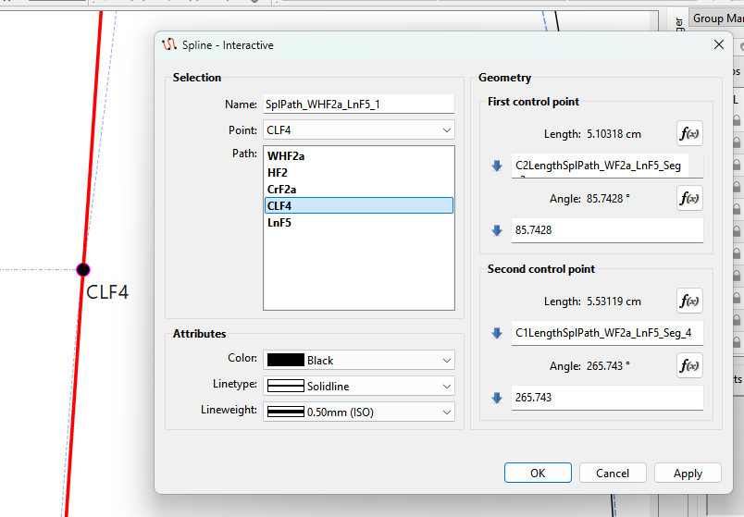Screen dimensions: 744x517
Task: Open formula editor for first control point angle
Action: point(689,198)
